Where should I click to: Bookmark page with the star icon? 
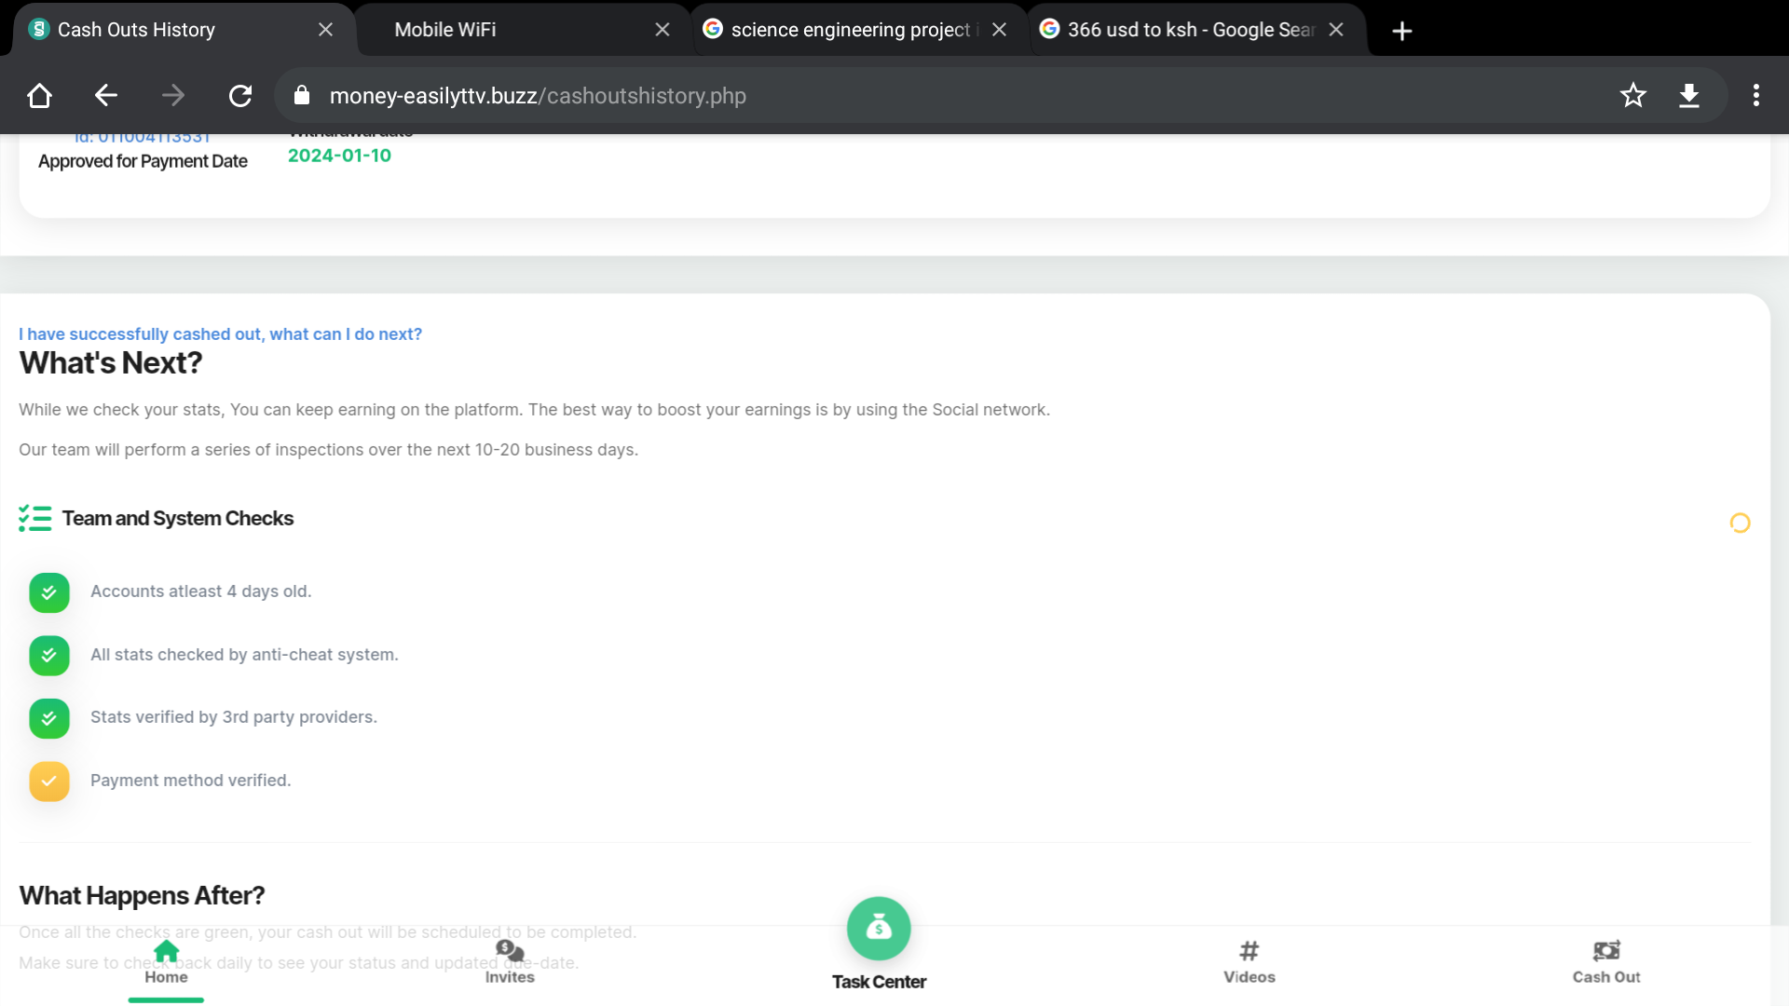pyautogui.click(x=1632, y=95)
